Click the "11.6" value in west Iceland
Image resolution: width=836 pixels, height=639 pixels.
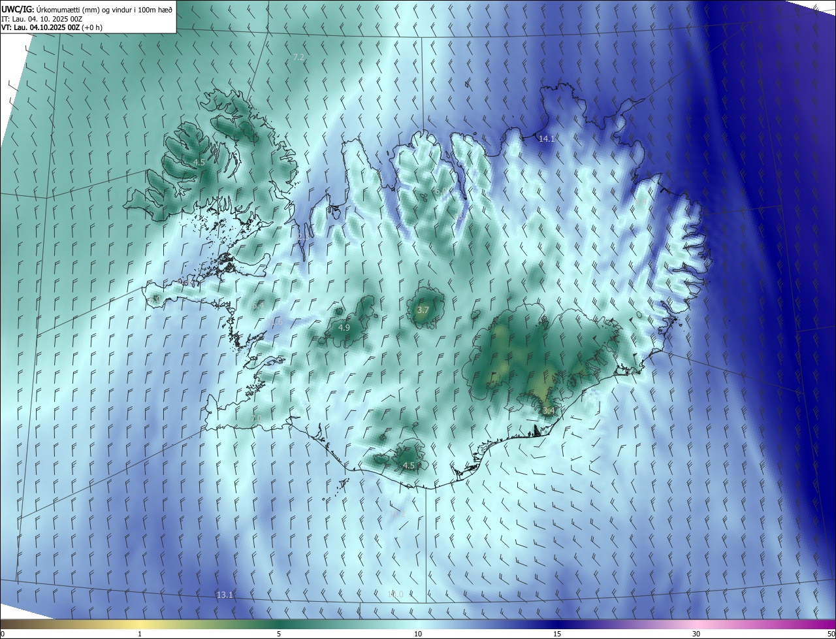pos(275,322)
